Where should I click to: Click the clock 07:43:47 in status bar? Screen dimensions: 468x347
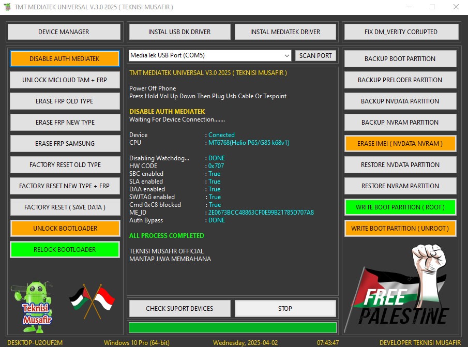(x=328, y=343)
